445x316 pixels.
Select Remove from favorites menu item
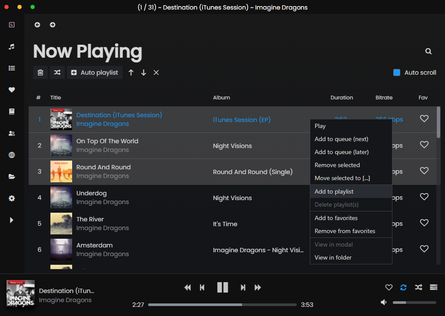click(351, 231)
